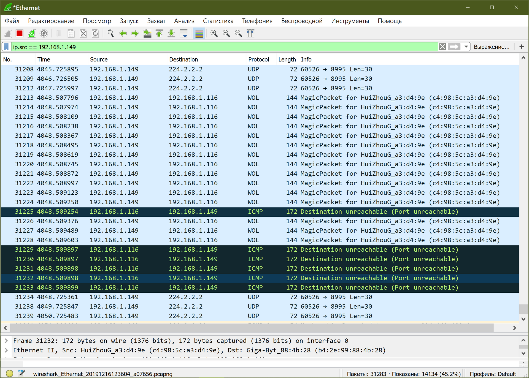This screenshot has height=378, width=529.
Task: Expand the Ethernet II details row
Action: 6,350
